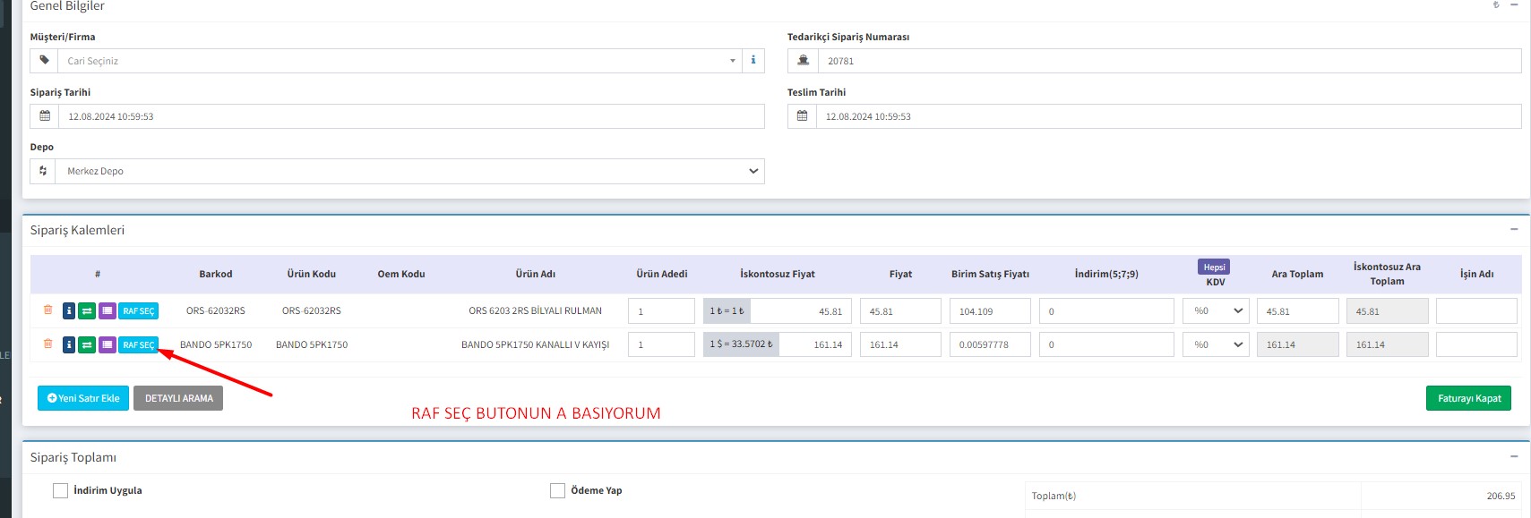Click the Yeni Satır Ekle button

(83, 398)
